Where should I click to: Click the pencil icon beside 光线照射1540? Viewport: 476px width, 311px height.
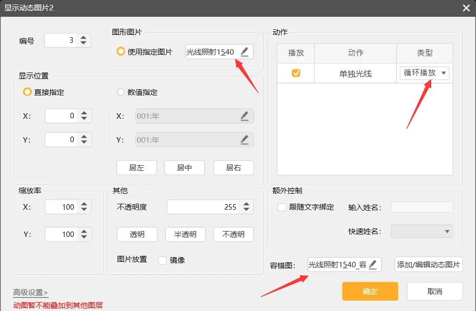[244, 51]
